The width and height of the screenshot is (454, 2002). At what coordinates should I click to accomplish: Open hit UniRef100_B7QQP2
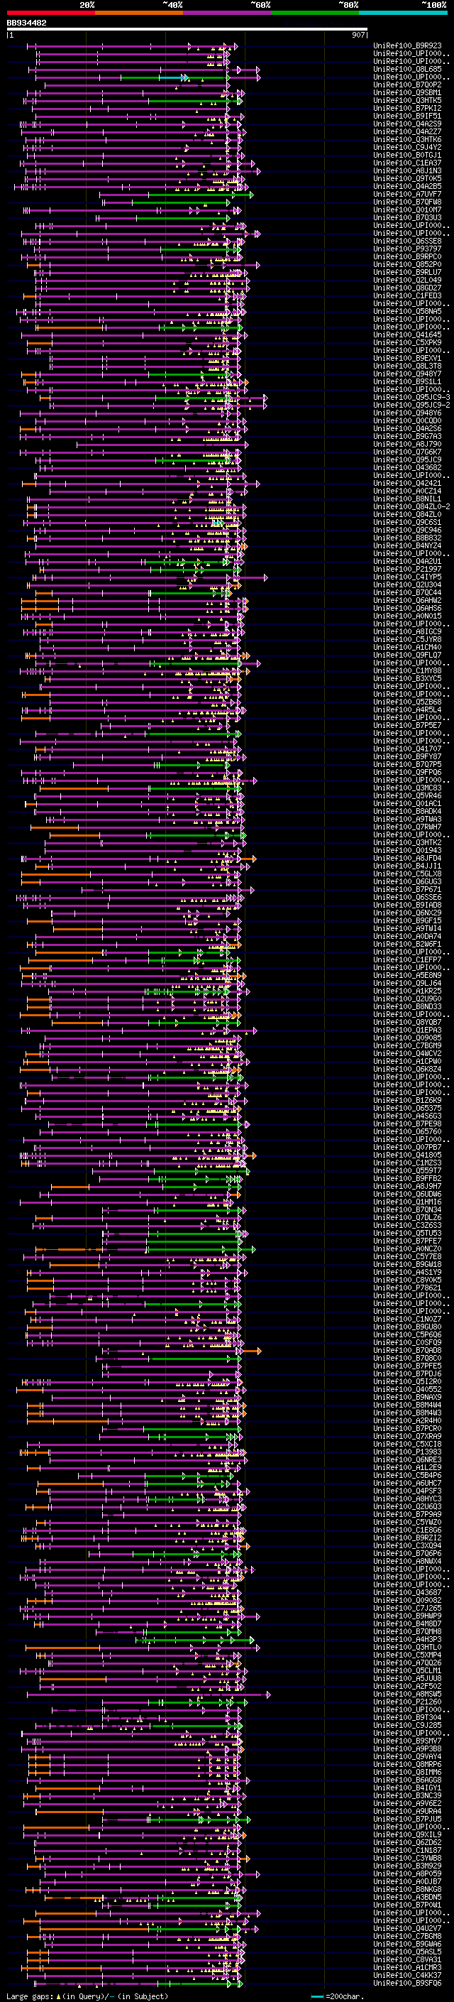point(407,85)
